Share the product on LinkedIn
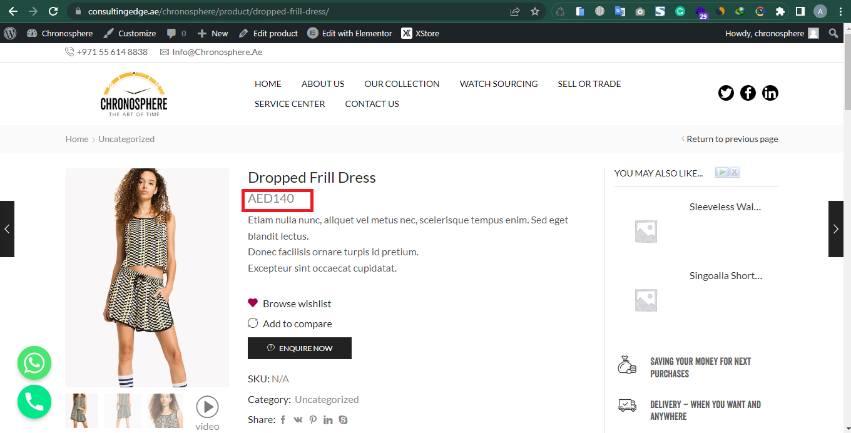The height and width of the screenshot is (433, 851). [x=328, y=420]
